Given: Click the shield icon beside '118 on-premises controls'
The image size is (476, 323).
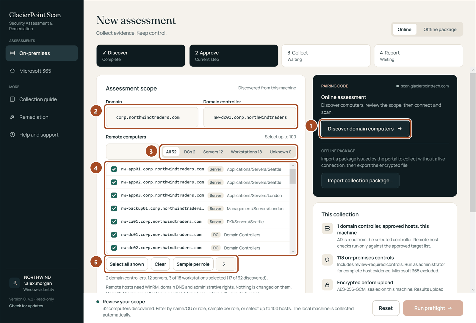Looking at the screenshot, I should tap(327, 260).
